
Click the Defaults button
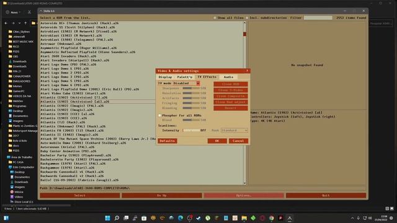[167, 141]
